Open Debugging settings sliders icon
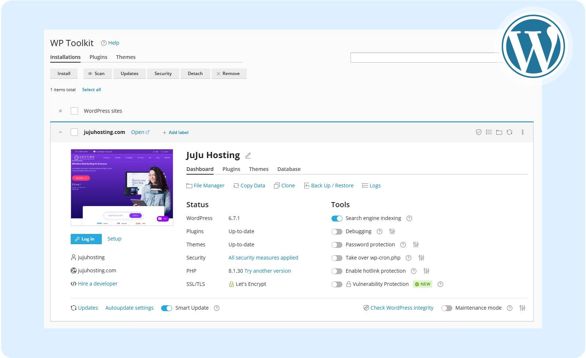Viewport: 586px width, 358px height. pos(392,231)
